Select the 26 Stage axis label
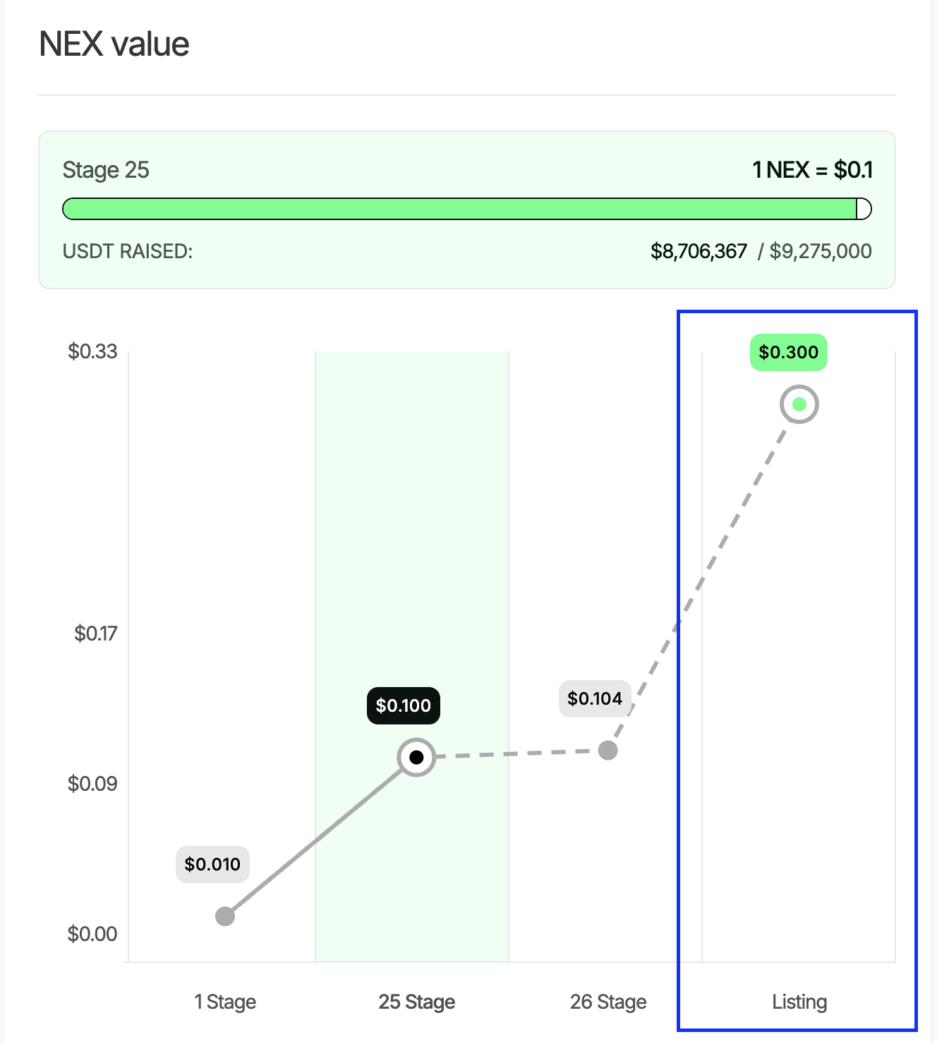The width and height of the screenshot is (937, 1044). pos(608,1002)
